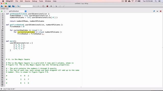Open the getFirstRowSum symbol dropdown
The image size is (163, 91).
18,11
